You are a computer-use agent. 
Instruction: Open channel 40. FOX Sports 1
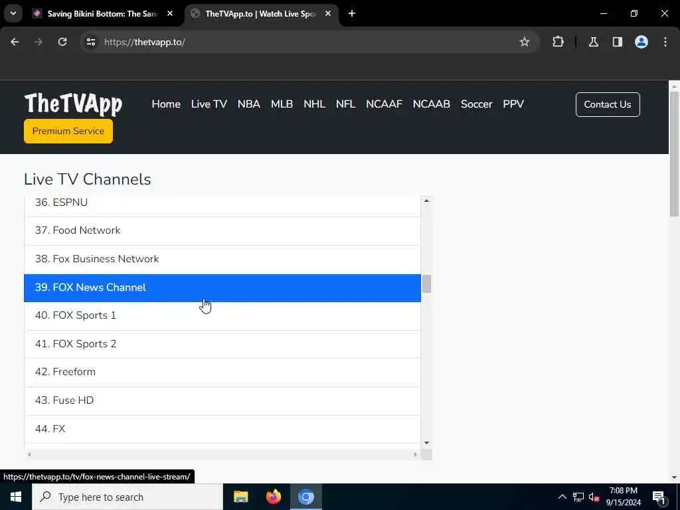click(x=222, y=315)
